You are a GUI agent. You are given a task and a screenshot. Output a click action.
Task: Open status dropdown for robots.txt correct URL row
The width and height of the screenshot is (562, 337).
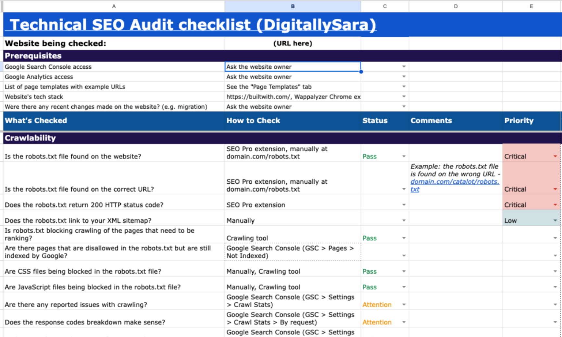pyautogui.click(x=404, y=189)
